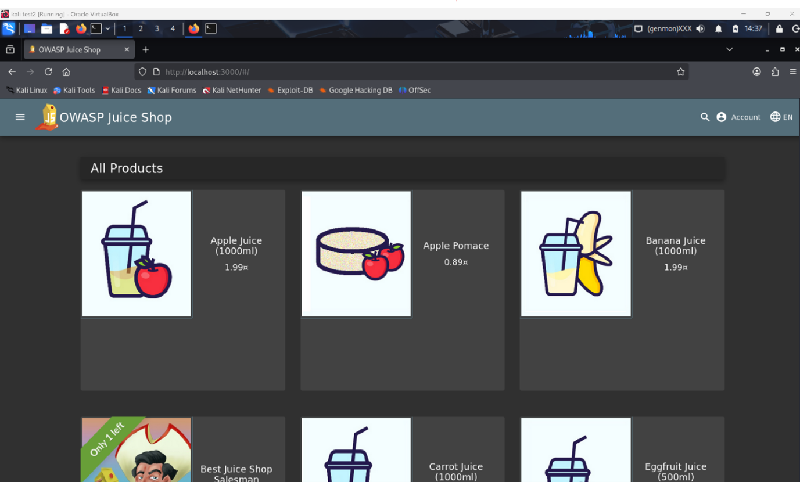
Task: Open Firefox application menu
Action: click(792, 72)
